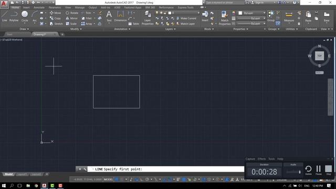Image resolution: width=336 pixels, height=189 pixels.
Task: Open the Annotate ribbon tab
Action: [39, 7]
